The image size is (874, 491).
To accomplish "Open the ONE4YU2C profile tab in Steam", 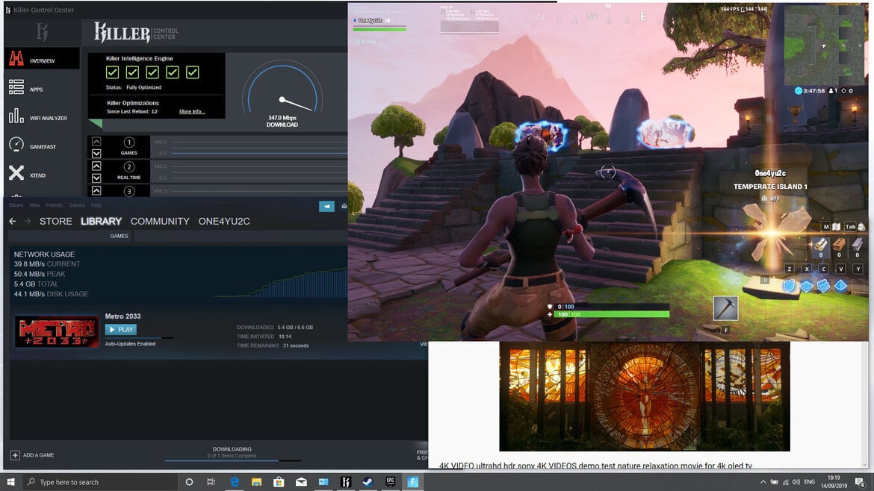I will [224, 221].
